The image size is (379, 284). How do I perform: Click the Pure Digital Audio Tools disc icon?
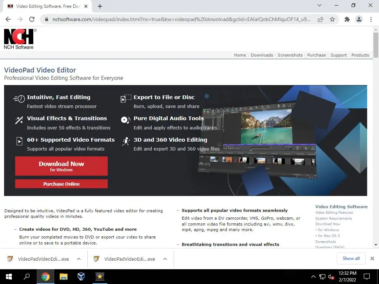tap(126, 120)
